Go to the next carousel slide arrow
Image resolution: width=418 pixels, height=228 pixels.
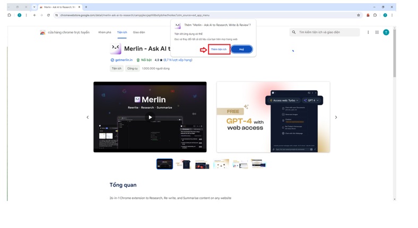(x=336, y=117)
